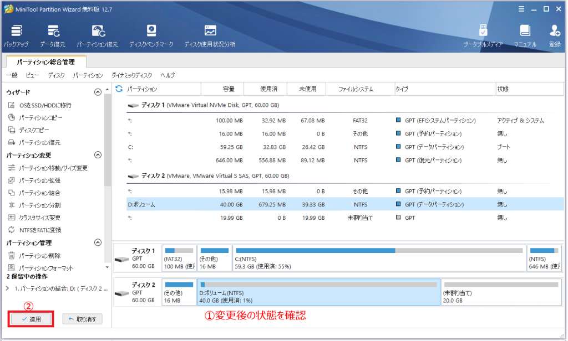Click the ディスク 2 drive icon in the disk map

click(x=121, y=293)
